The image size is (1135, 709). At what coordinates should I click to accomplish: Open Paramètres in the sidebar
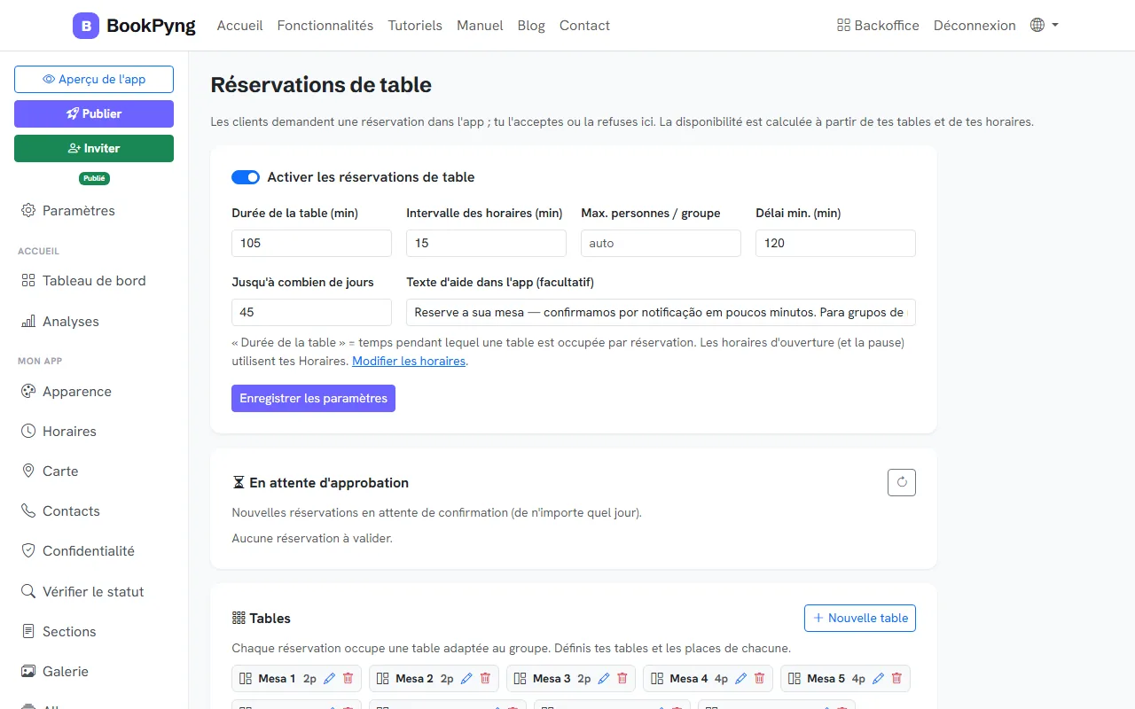click(x=94, y=211)
